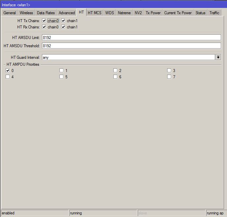Image resolution: width=227 pixels, height=217 pixels.
Task: Click the 'HT AMSDU Limit:' label
Action: point(26,37)
